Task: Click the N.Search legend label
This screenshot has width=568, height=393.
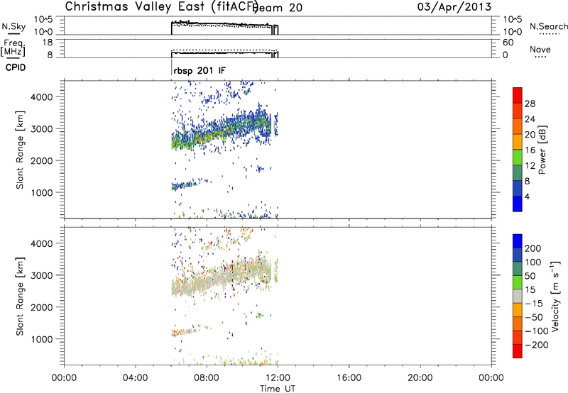Action: click(548, 26)
